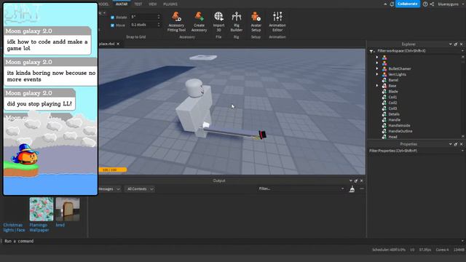The image size is (466, 262).
Task: Click the username in the top-right
Action: [449, 4]
